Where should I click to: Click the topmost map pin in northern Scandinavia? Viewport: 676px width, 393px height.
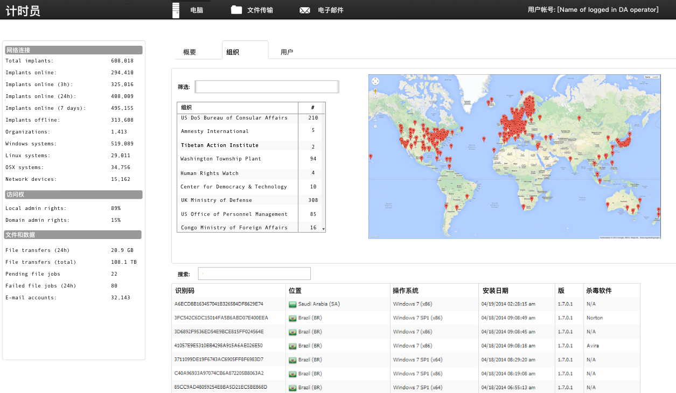tap(521, 93)
